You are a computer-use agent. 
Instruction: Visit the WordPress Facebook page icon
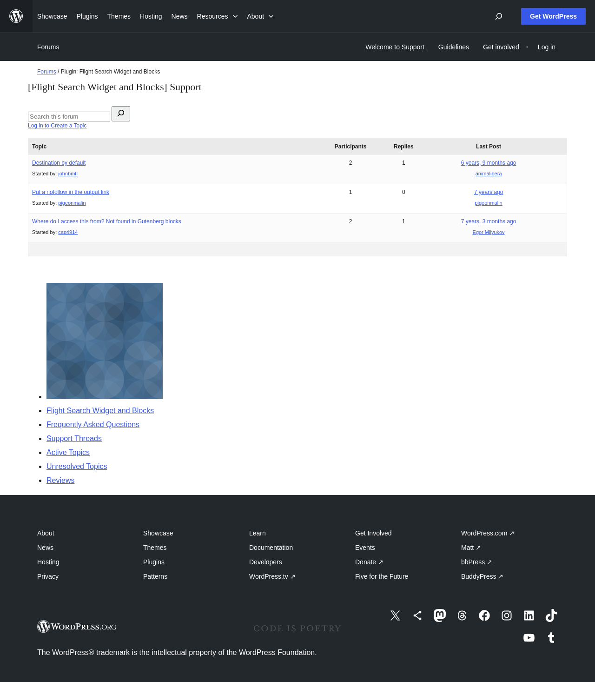tap(484, 615)
